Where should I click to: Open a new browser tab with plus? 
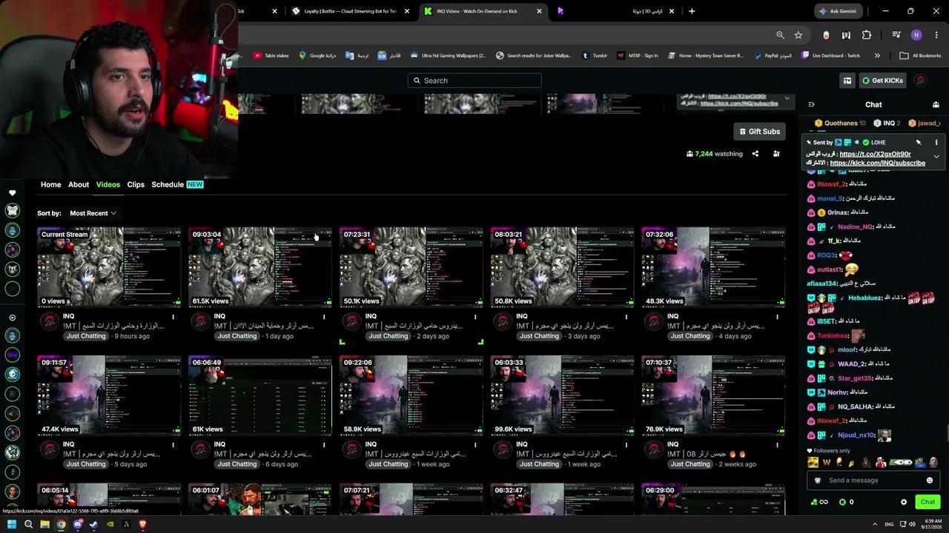(692, 11)
